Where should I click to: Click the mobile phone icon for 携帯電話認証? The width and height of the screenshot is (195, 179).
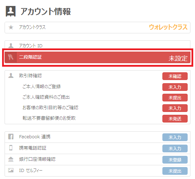tap(11, 148)
